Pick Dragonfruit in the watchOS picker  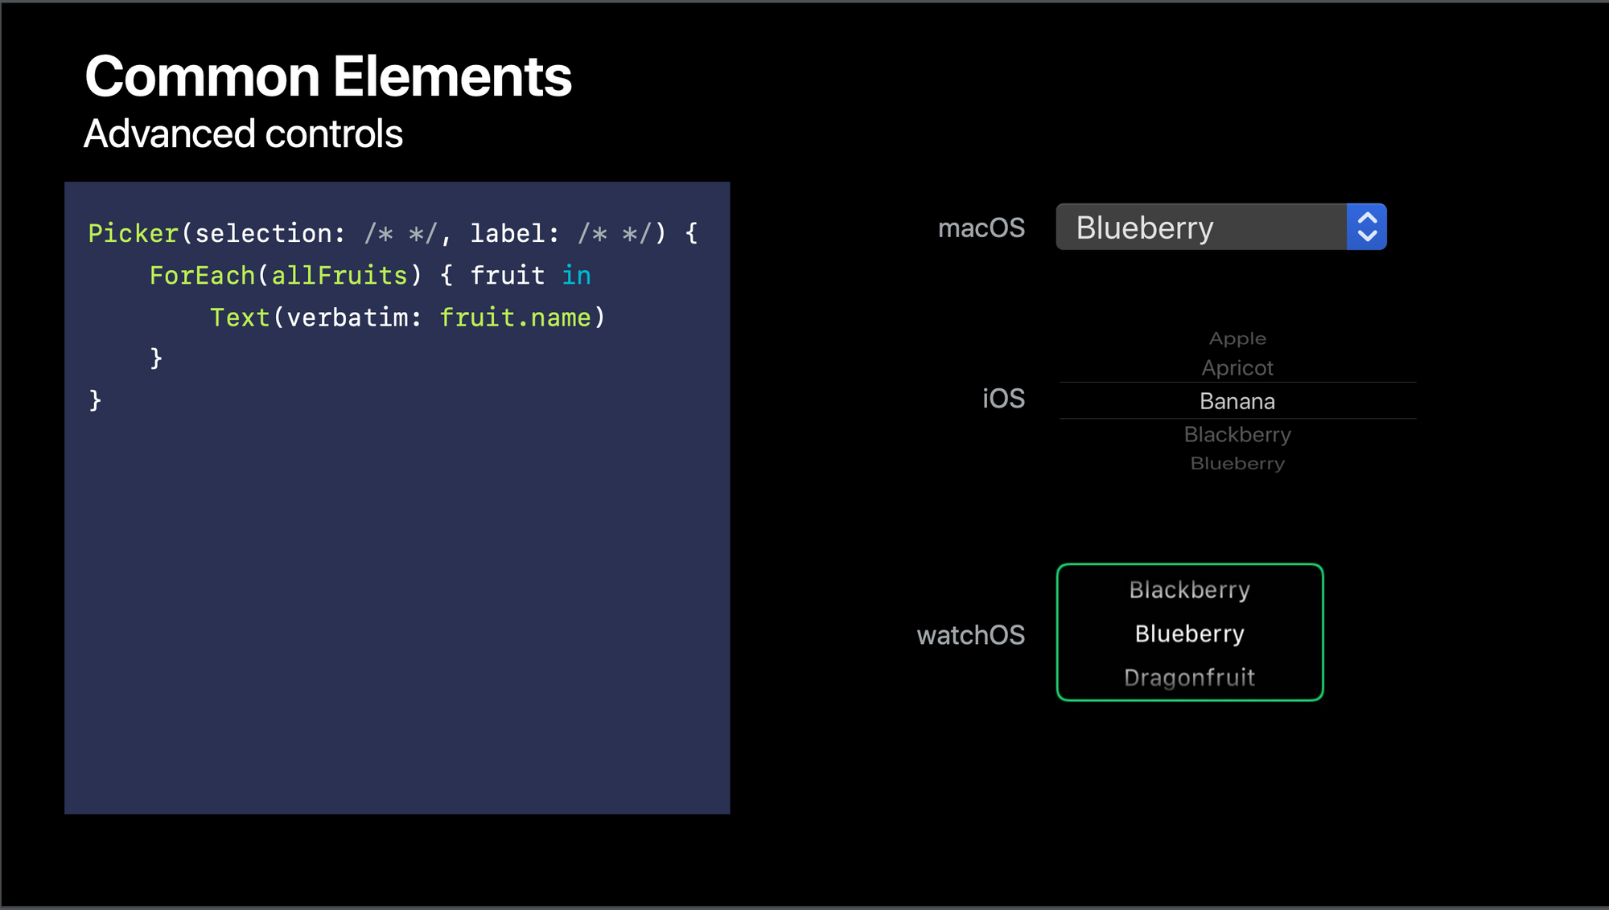(1190, 678)
